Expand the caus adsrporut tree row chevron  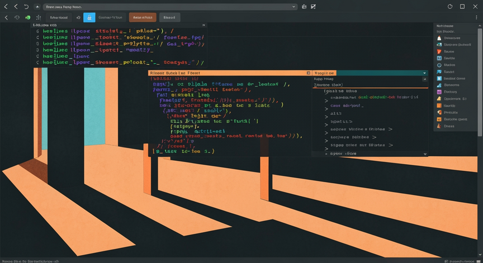pyautogui.click(x=326, y=109)
